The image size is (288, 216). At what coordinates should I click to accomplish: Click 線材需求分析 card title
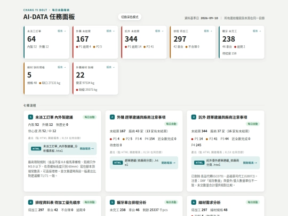(210, 203)
